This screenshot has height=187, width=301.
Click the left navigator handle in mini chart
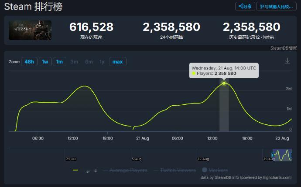(x=273, y=155)
